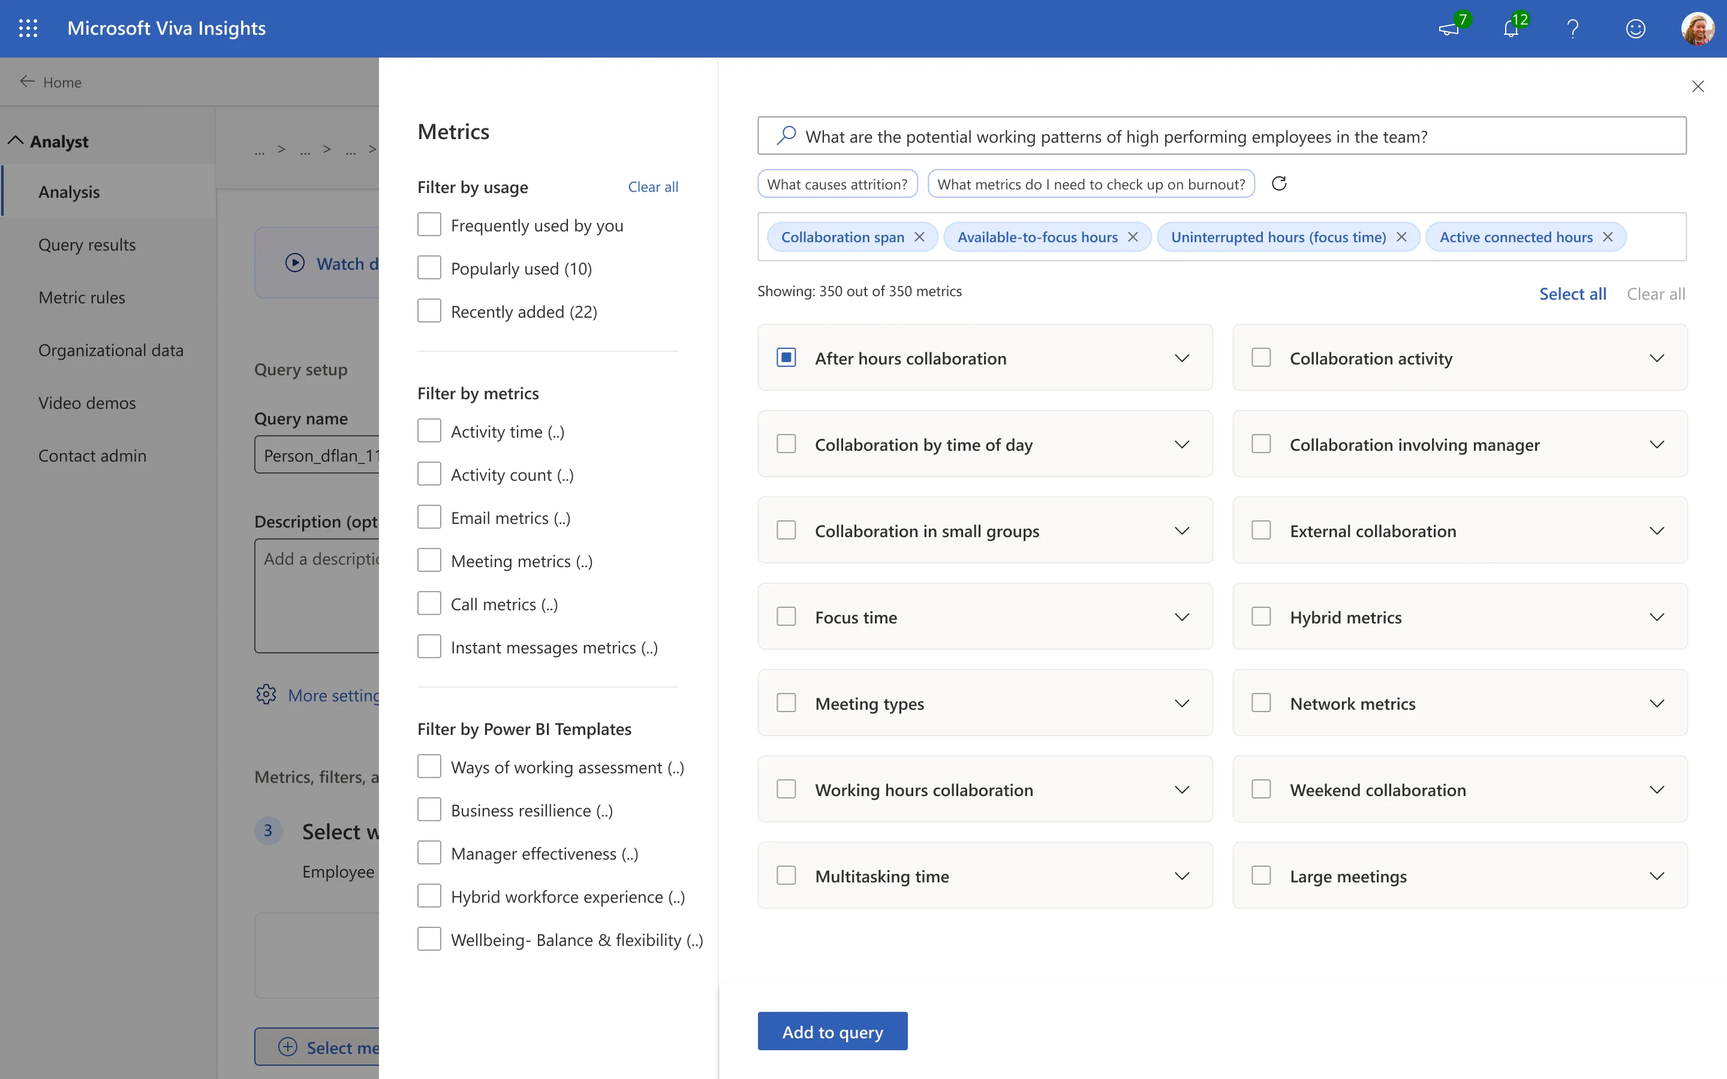Click the help question mark icon
Viewport: 1727px width, 1079px height.
tap(1572, 29)
